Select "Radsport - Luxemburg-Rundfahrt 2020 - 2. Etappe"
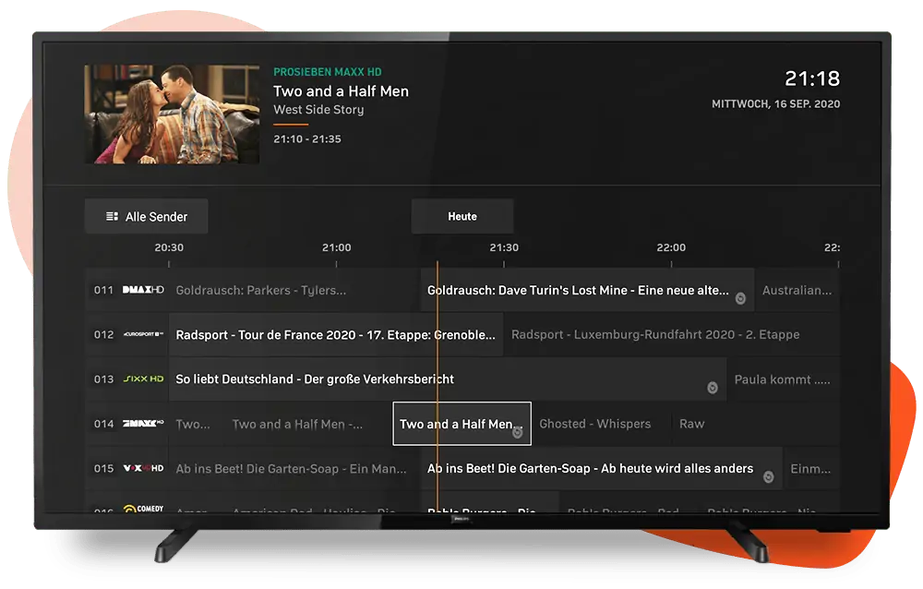Viewport: 923px width, 589px height. [x=672, y=334]
